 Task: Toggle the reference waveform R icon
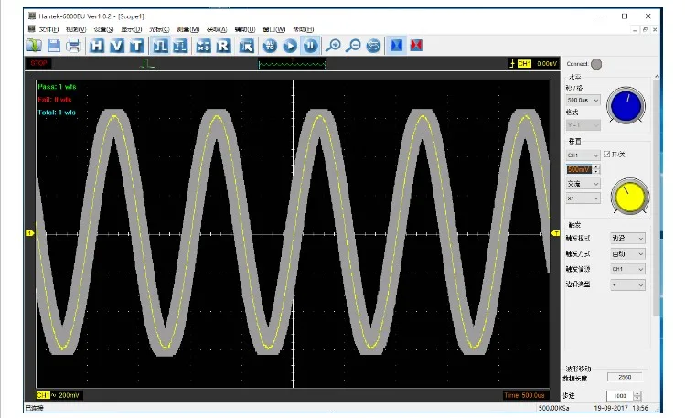[223, 46]
